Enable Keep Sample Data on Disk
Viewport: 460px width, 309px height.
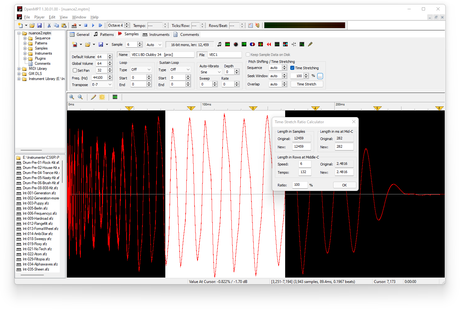(x=248, y=55)
